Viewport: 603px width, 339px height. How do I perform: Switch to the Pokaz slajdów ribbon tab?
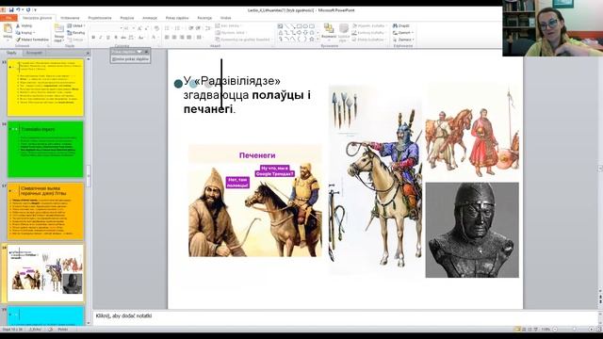177,18
